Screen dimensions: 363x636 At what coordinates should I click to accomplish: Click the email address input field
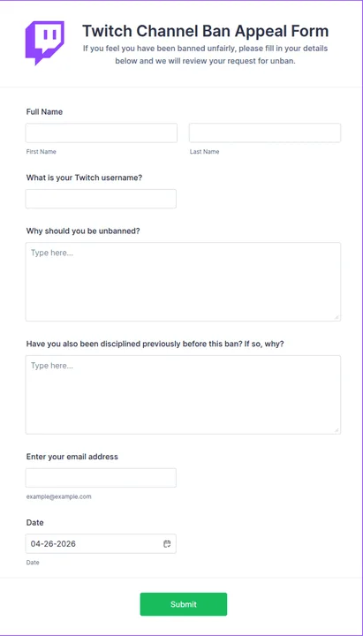click(101, 478)
